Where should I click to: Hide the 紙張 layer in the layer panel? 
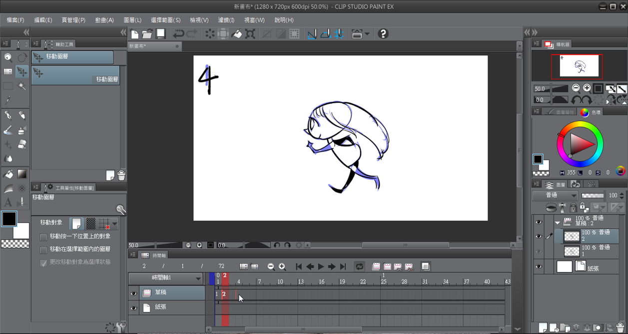[539, 267]
